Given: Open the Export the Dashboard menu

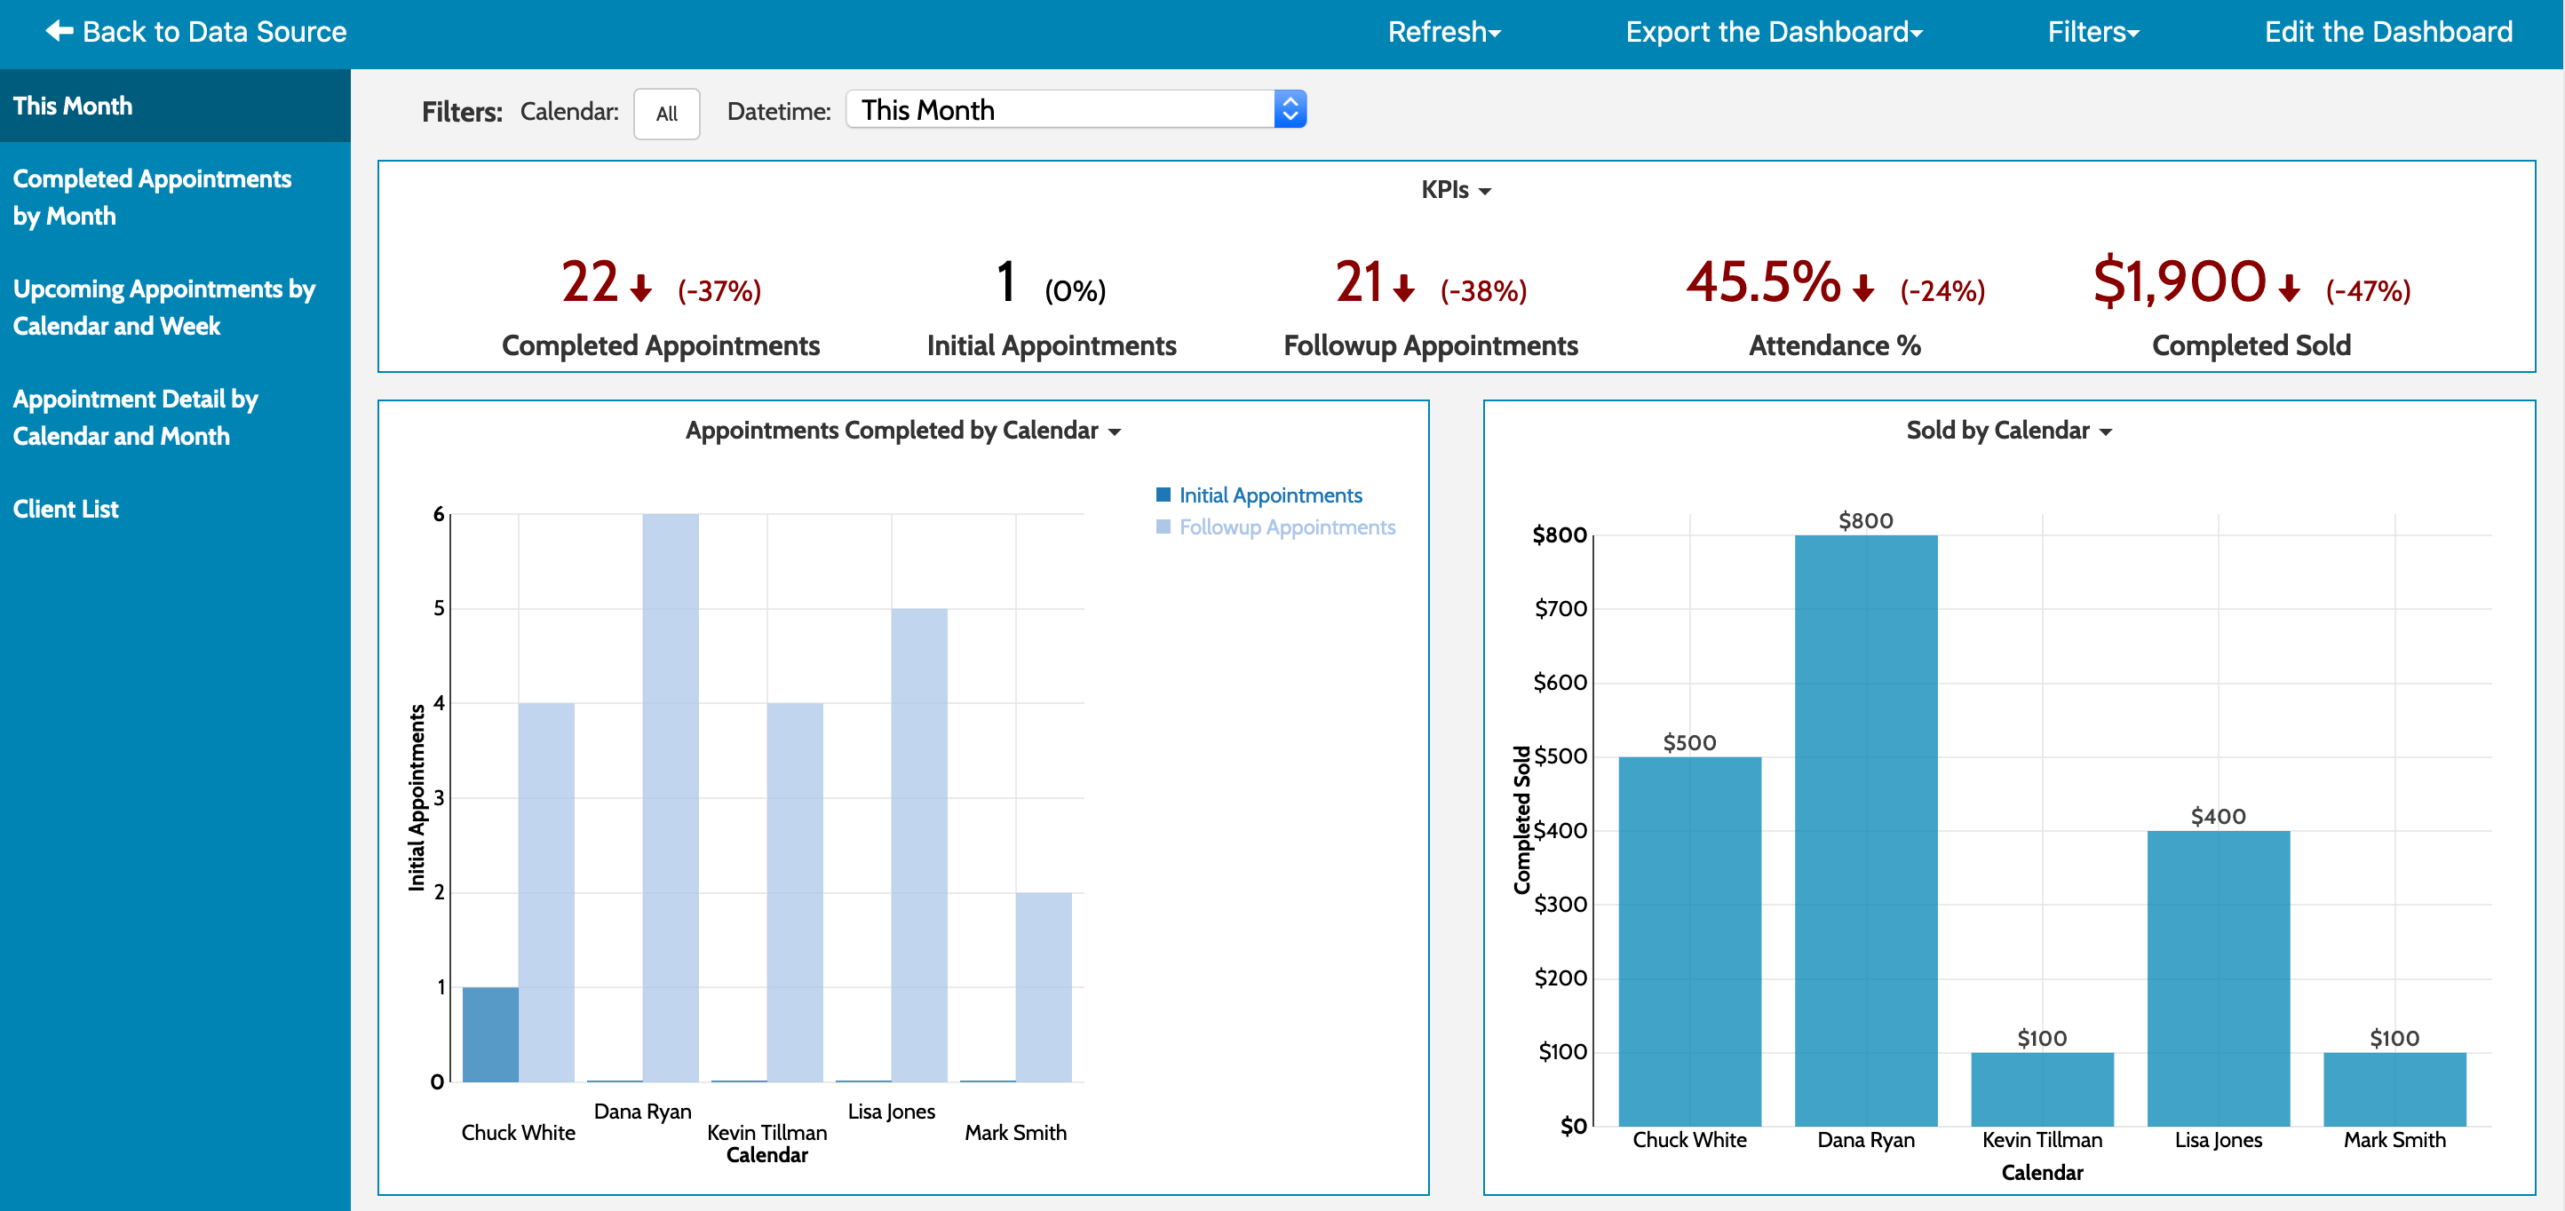Looking at the screenshot, I should (x=1775, y=31).
